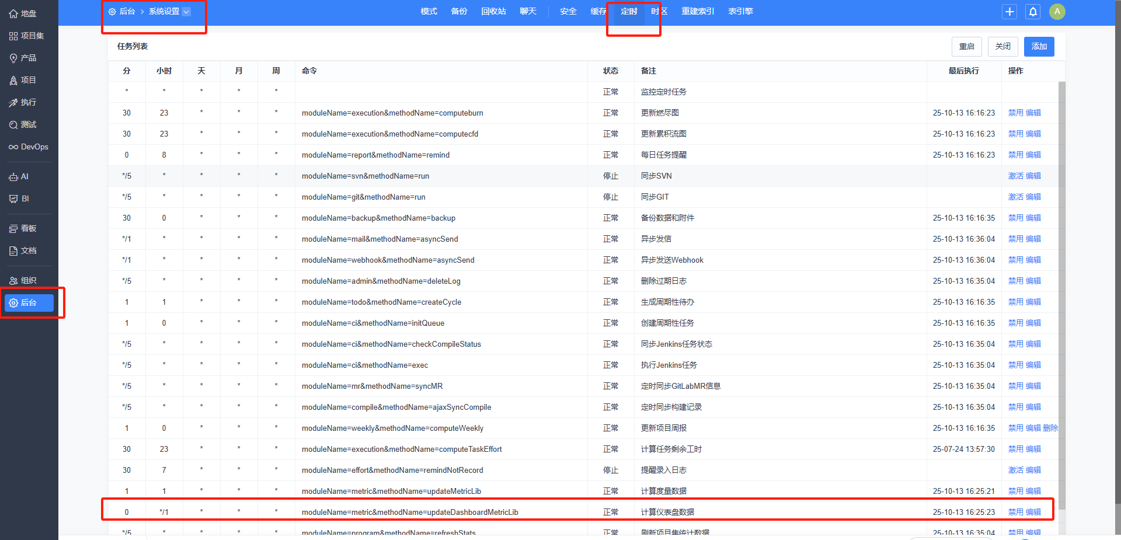
Task: Open the 项目集 program icon in sidebar
Action: pyautogui.click(x=13, y=36)
